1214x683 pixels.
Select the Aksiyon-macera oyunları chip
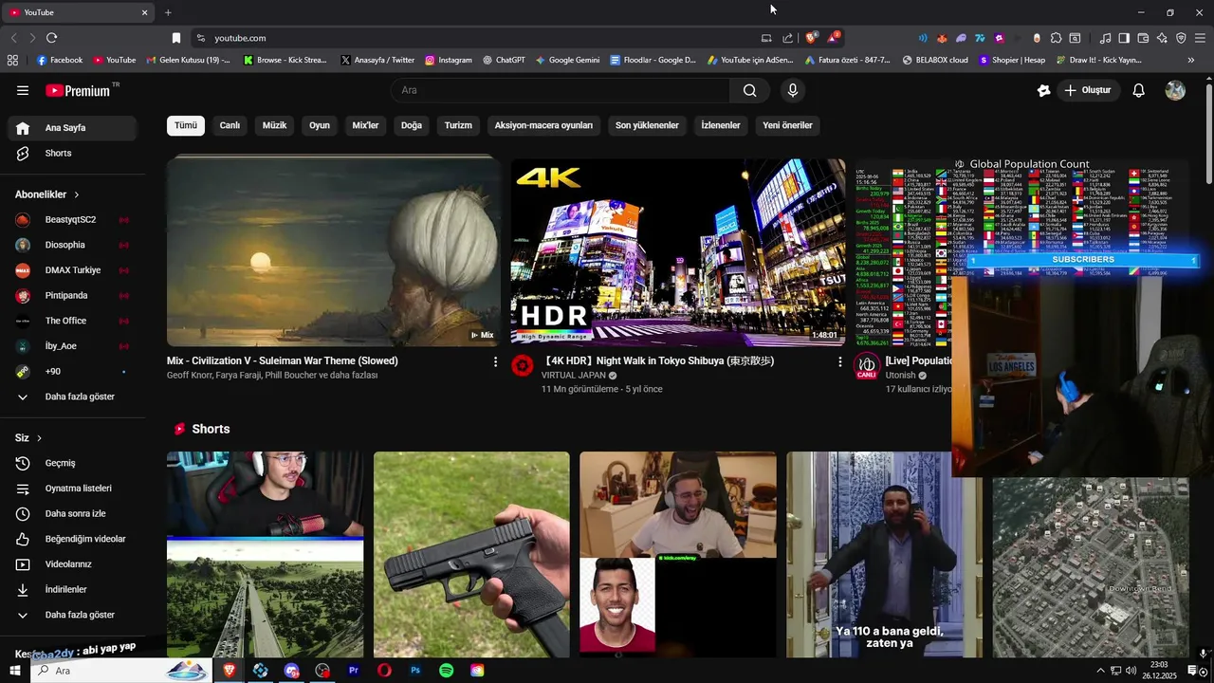(x=543, y=125)
